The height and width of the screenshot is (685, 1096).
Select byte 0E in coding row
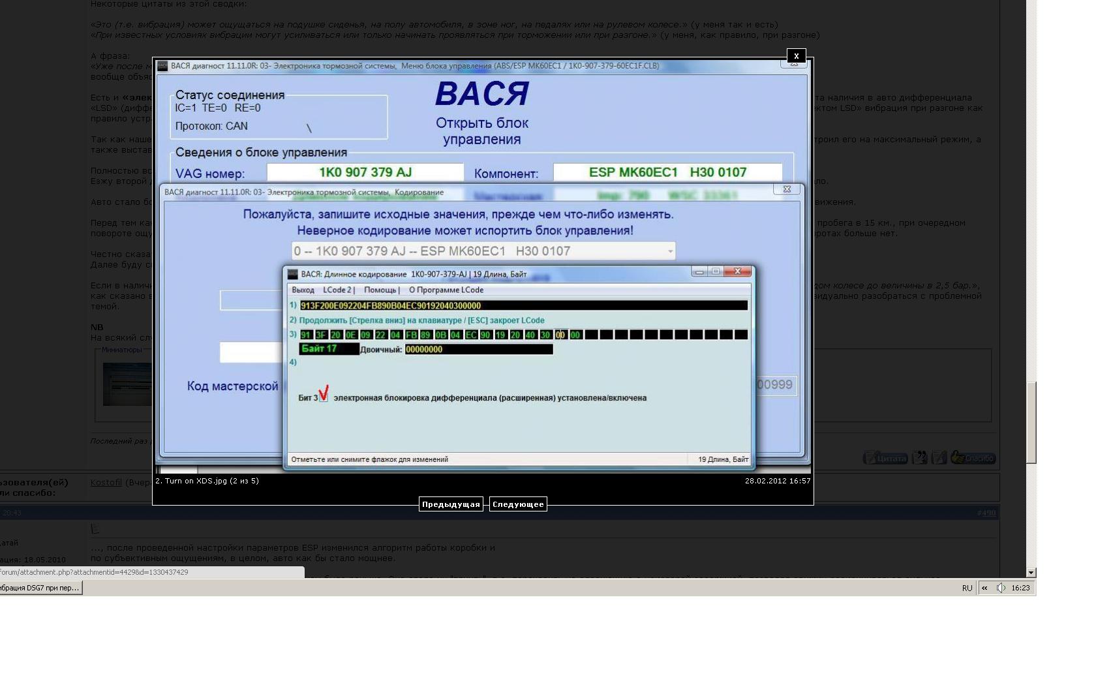coord(350,335)
